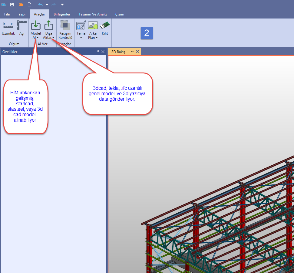Open the Tasarım Ve Analiz tab
Viewport: 294px width, 273px height.
(x=93, y=14)
